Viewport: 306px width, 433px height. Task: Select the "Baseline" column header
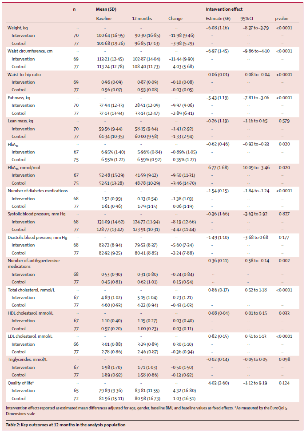tap(104, 19)
